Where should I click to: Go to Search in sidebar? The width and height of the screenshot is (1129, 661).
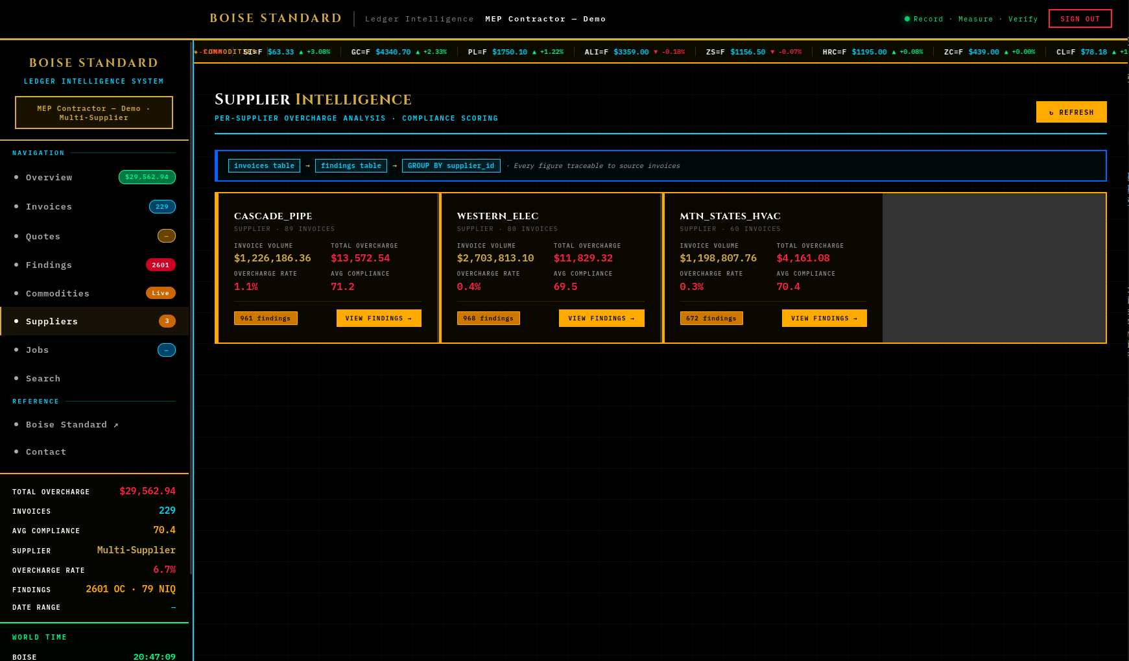(x=94, y=378)
